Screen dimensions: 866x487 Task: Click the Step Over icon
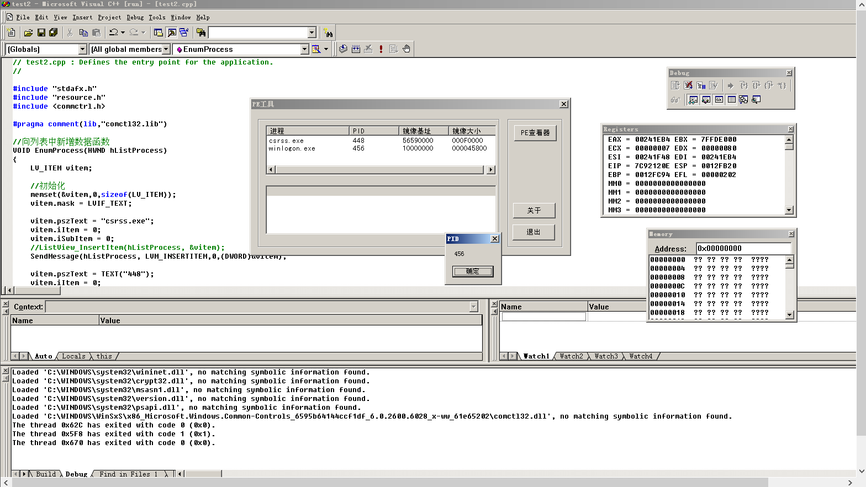(x=756, y=85)
